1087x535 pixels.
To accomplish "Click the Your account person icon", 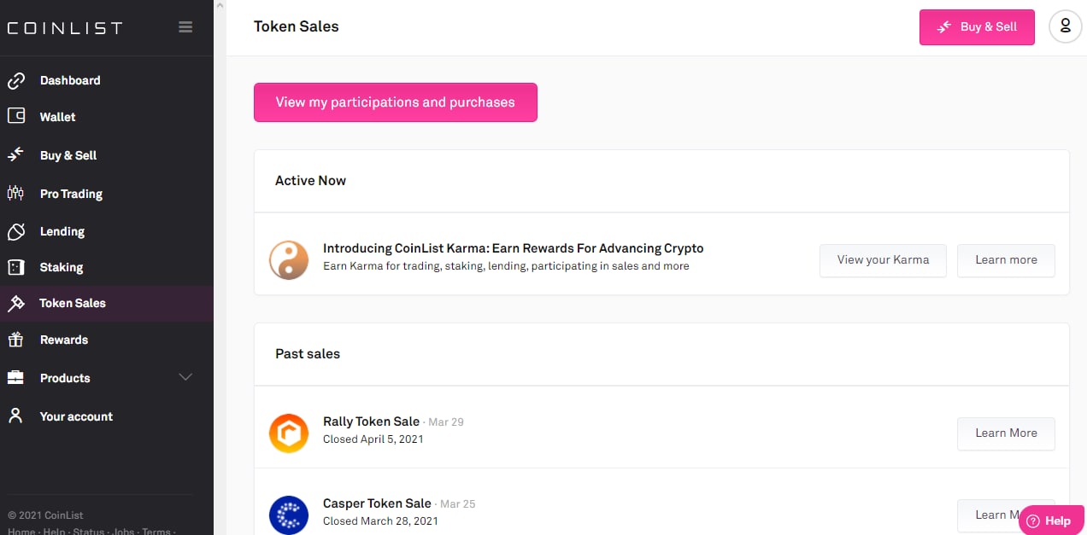I will click(x=15, y=416).
